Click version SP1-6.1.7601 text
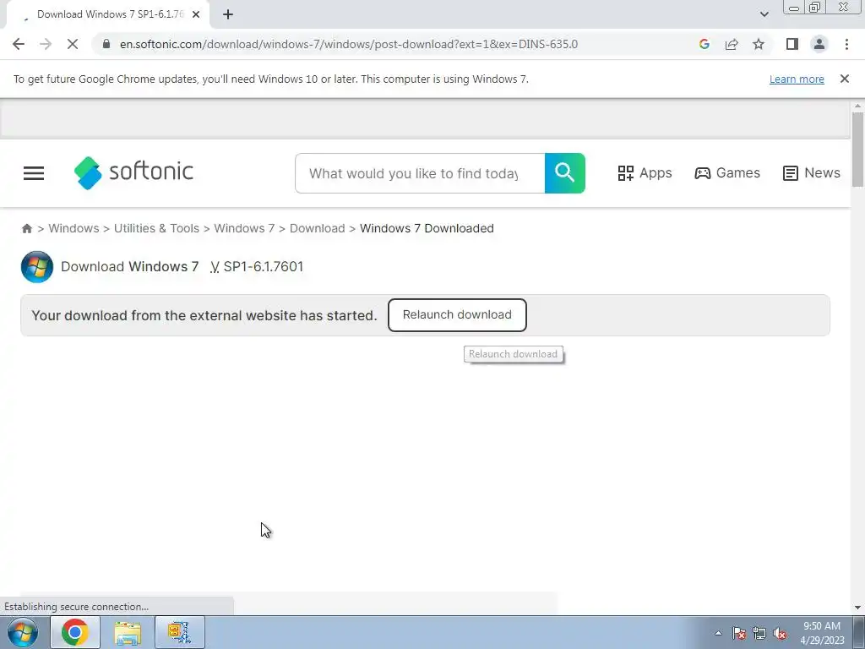Image resolution: width=865 pixels, height=649 pixels. pyautogui.click(x=264, y=266)
